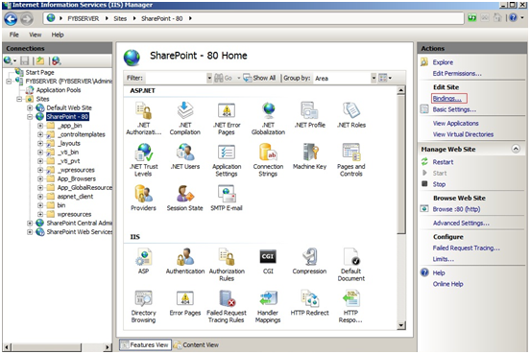Viewport: 530px width, 354px height.
Task: Expand the Default Web Site node
Action: coord(30,108)
